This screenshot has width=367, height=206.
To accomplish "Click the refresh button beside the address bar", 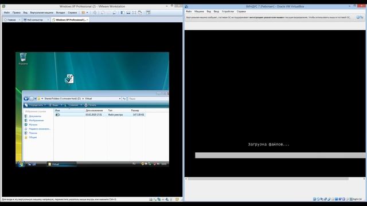I will [x=124, y=99].
